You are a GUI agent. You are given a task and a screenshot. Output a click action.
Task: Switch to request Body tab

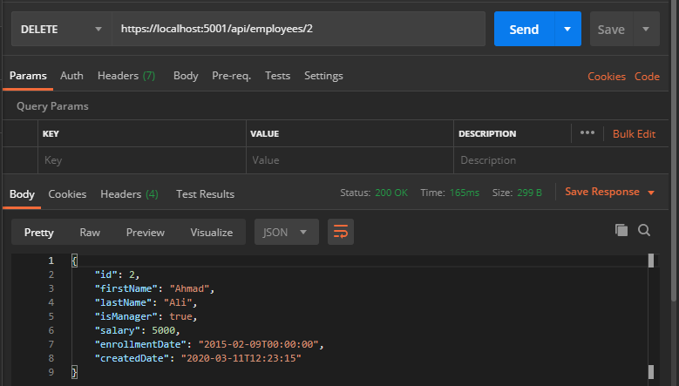point(186,76)
